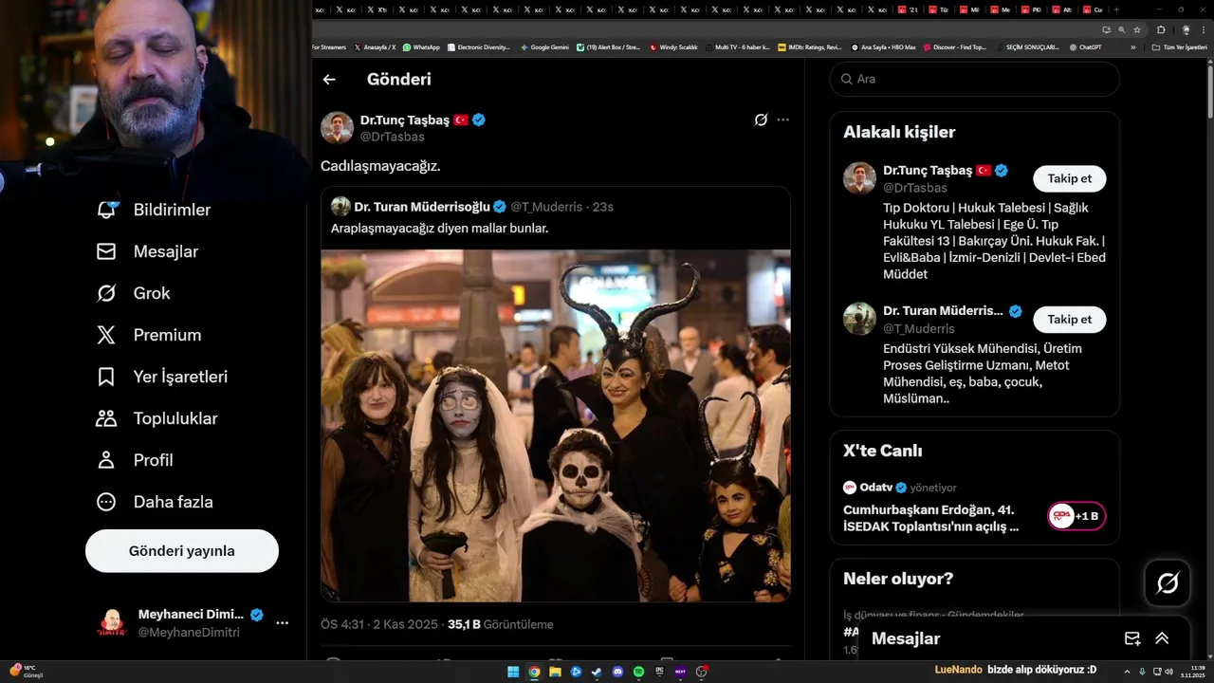
Task: Open Daha fazla circle-dots icon
Action: pyautogui.click(x=106, y=502)
